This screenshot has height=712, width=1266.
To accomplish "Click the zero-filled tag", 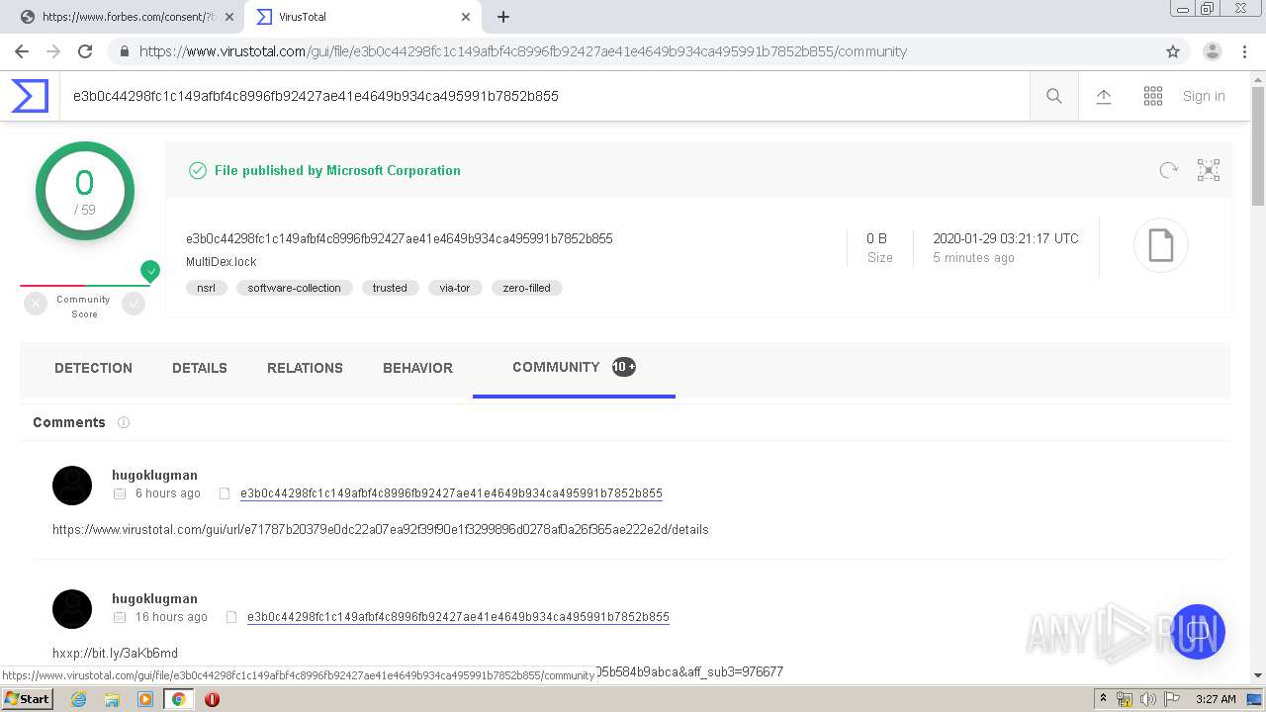I will pos(526,288).
